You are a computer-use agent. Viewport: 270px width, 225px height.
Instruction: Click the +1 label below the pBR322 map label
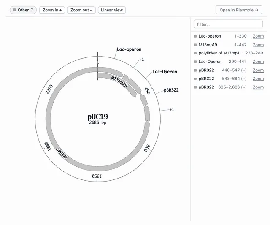pyautogui.click(x=172, y=110)
